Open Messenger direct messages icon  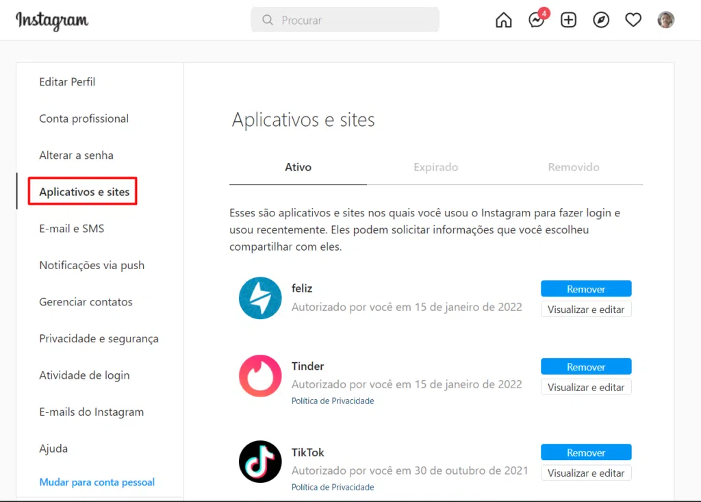click(x=536, y=20)
